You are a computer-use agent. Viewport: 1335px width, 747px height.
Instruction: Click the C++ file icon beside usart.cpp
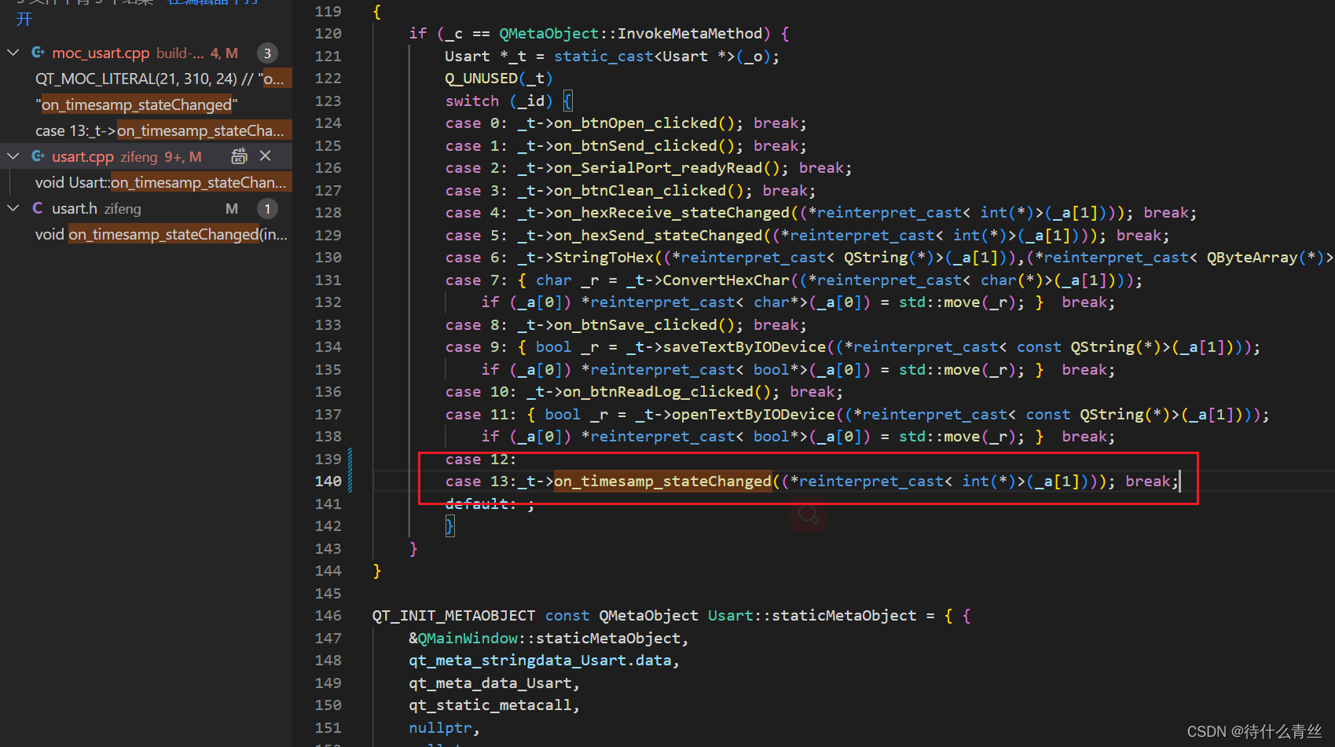(x=38, y=156)
